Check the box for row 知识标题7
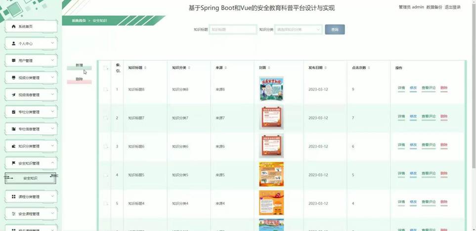 (x=105, y=118)
